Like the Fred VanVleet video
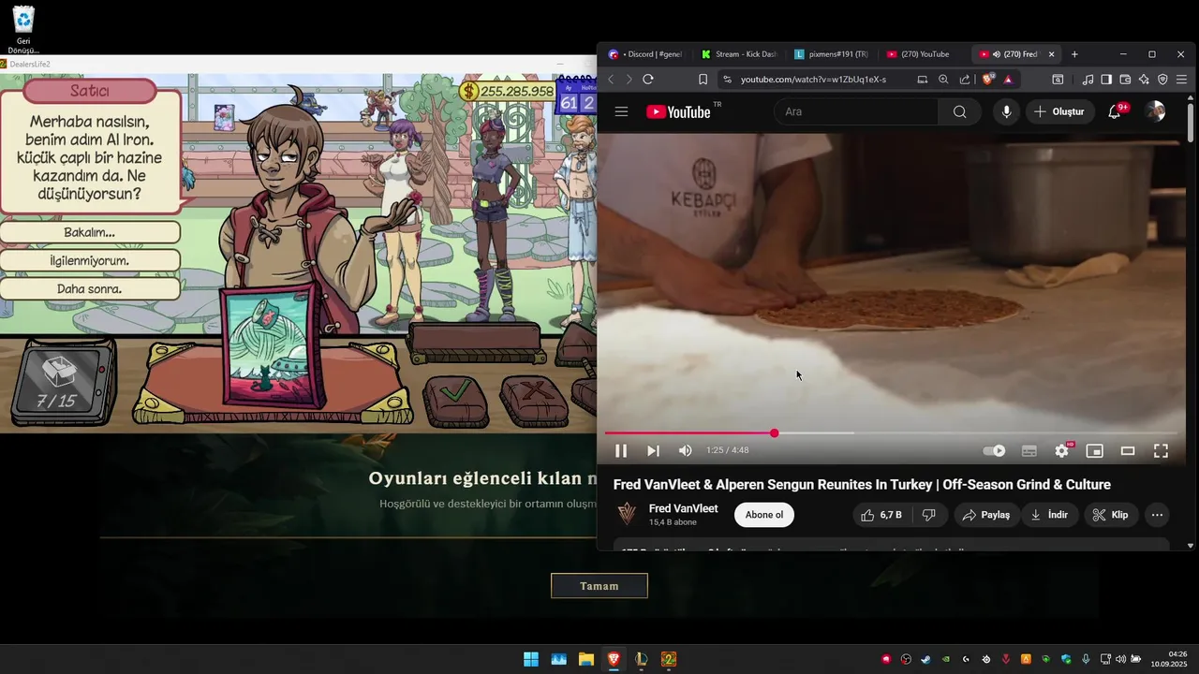The width and height of the screenshot is (1199, 674). point(881,515)
